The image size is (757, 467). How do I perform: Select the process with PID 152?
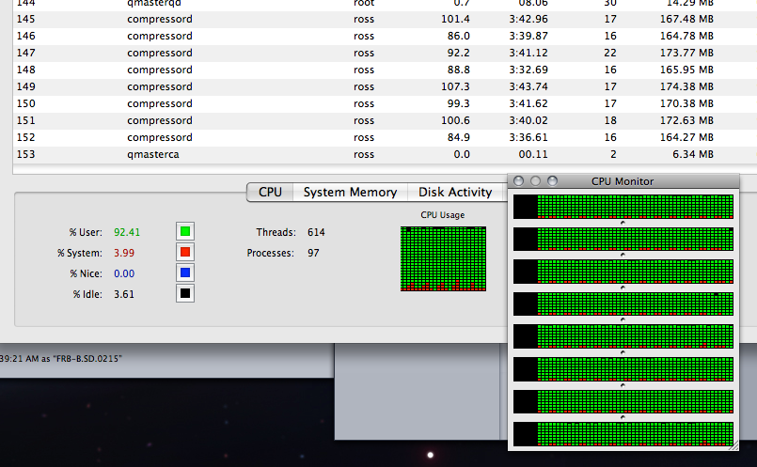click(385, 137)
